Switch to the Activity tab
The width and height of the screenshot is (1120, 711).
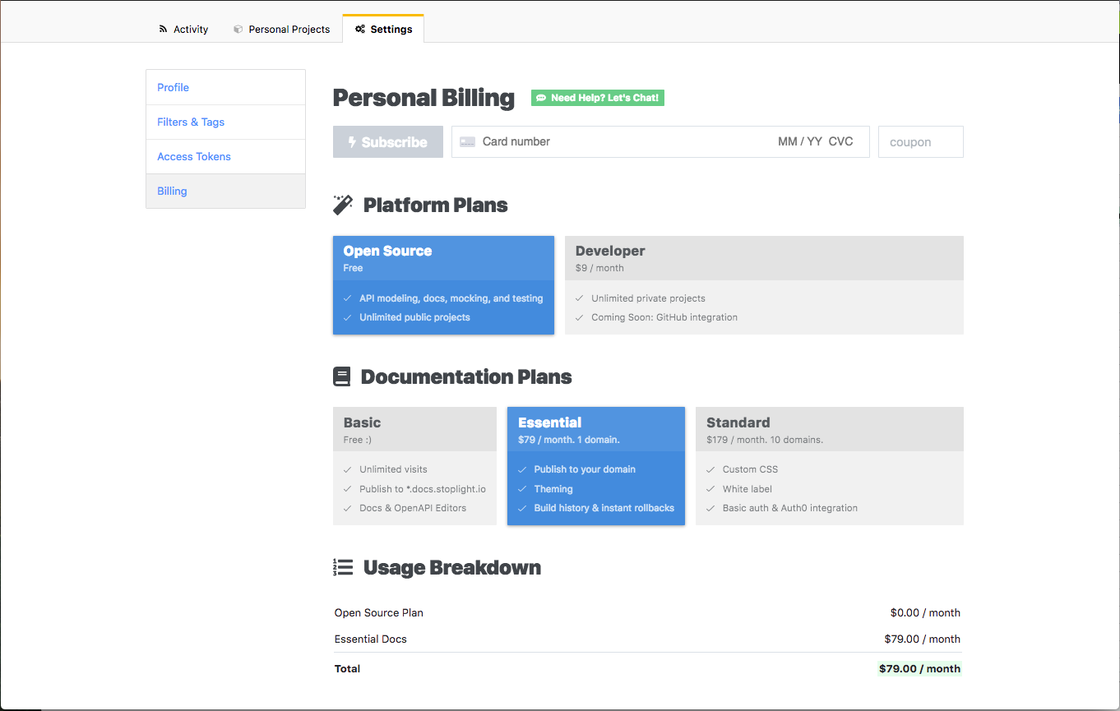coord(183,30)
